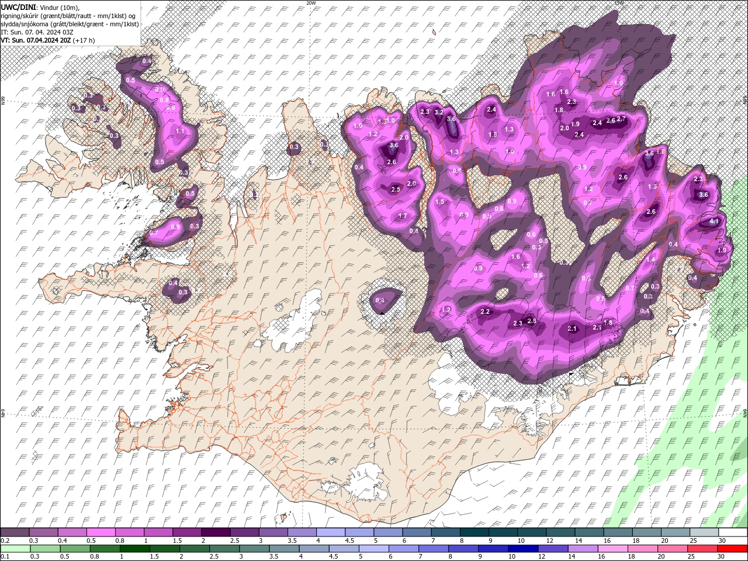Click the '2.5' snowfall value on the map
748x561 pixels.
[396, 189]
